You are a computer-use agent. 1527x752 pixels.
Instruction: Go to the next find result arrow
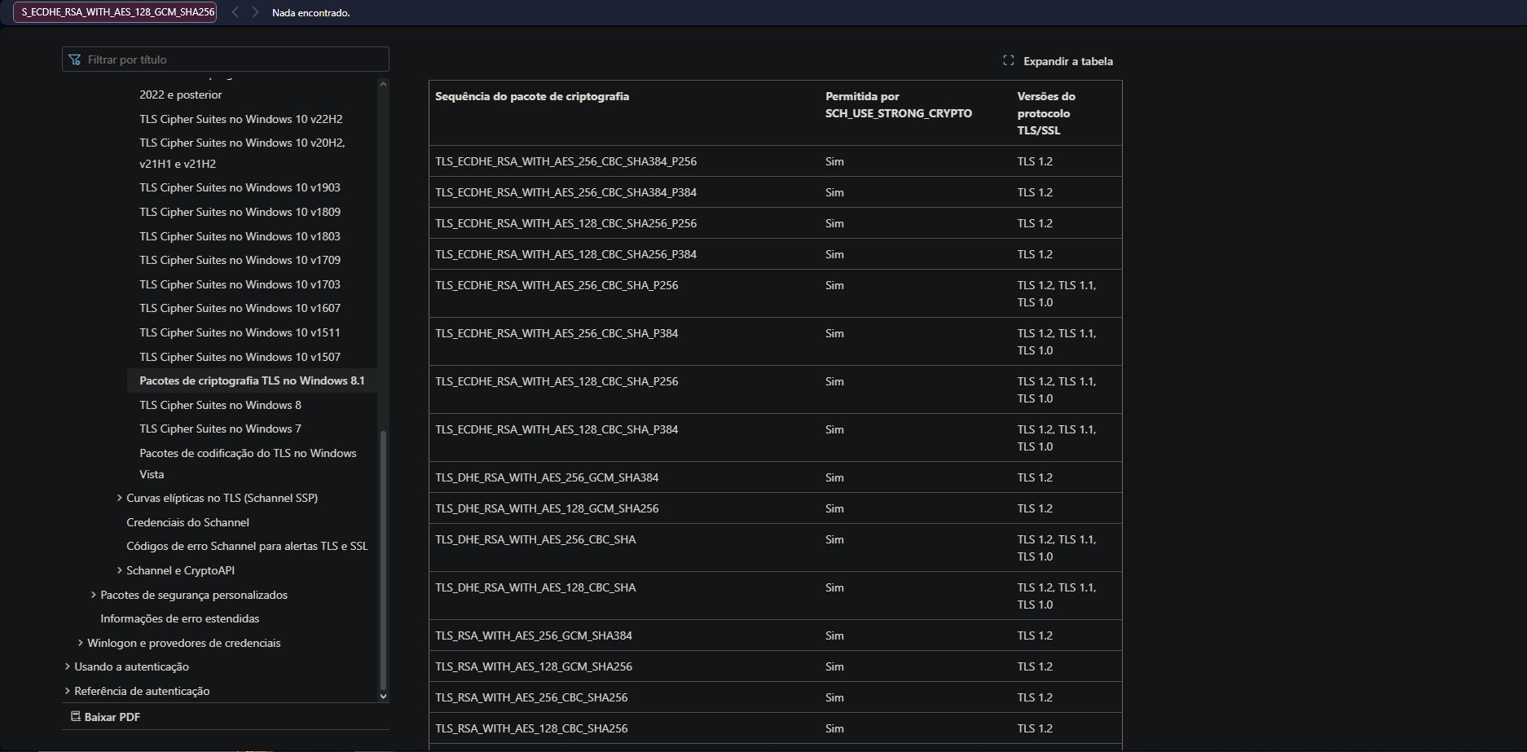(255, 12)
